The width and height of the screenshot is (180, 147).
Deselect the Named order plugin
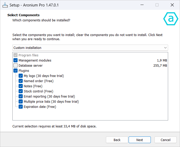coord(21,81)
